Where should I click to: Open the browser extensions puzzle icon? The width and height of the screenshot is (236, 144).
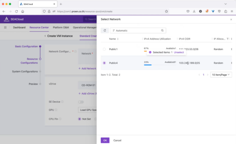tap(226, 11)
